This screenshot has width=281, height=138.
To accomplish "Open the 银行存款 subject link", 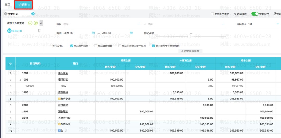I will [x=63, y=80].
